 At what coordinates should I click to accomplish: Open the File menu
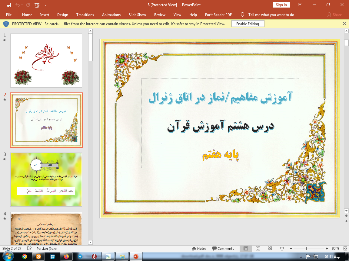[x=9, y=15]
